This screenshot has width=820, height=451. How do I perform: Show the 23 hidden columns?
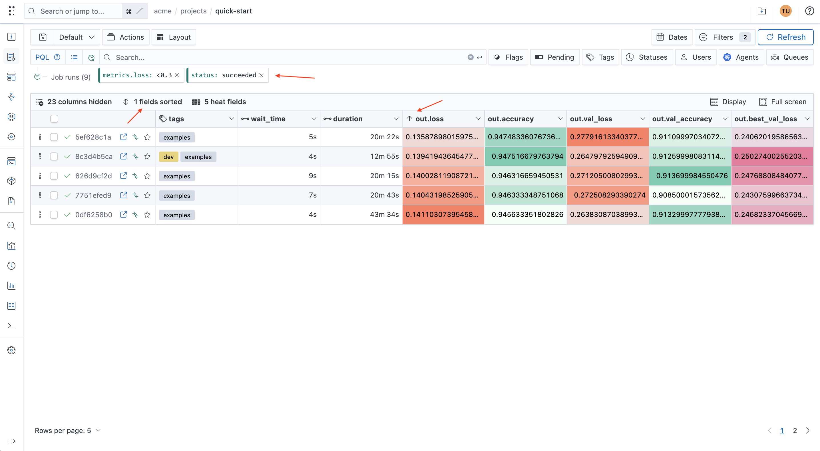click(x=74, y=102)
